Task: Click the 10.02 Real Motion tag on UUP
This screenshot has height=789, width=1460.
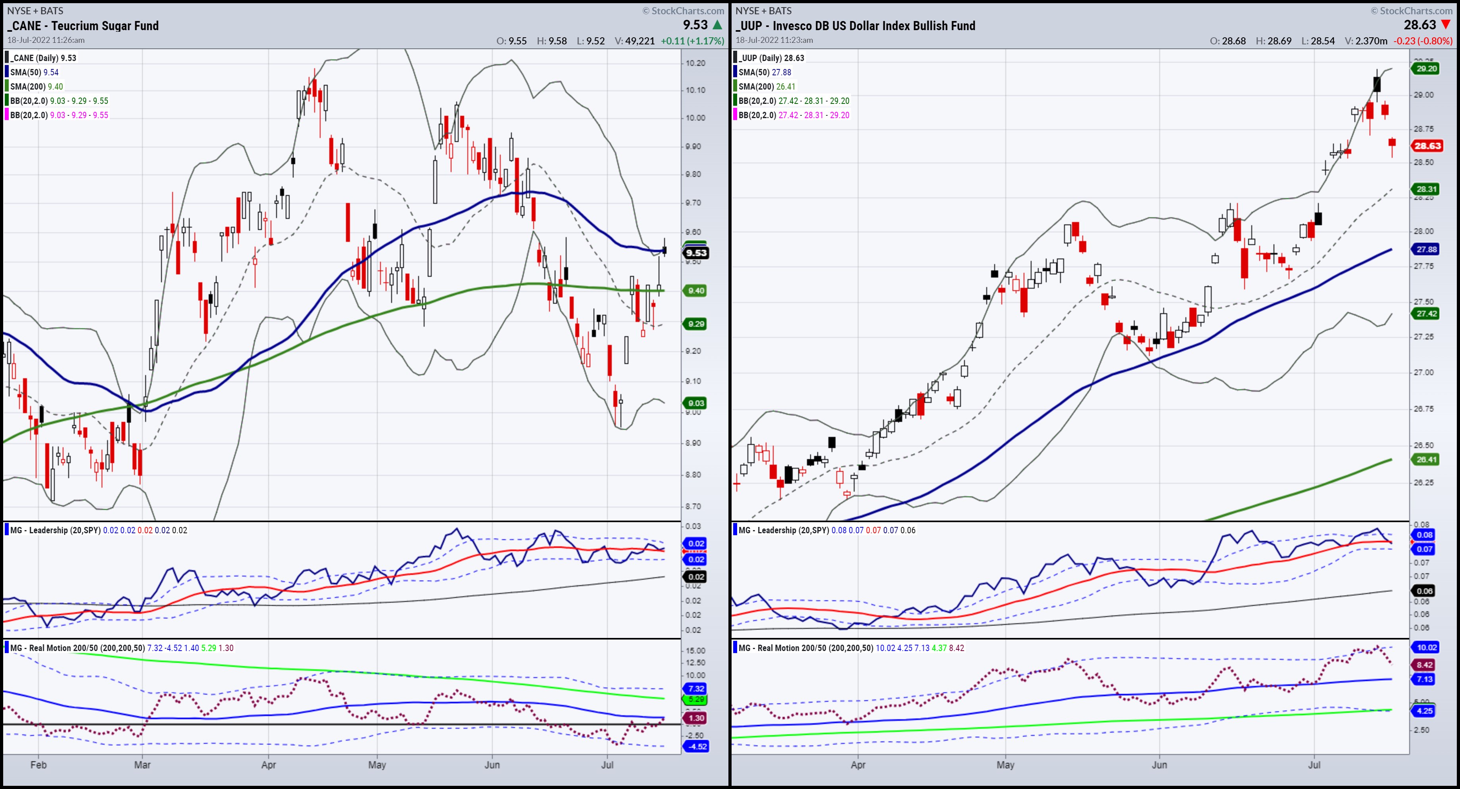Action: point(1426,647)
